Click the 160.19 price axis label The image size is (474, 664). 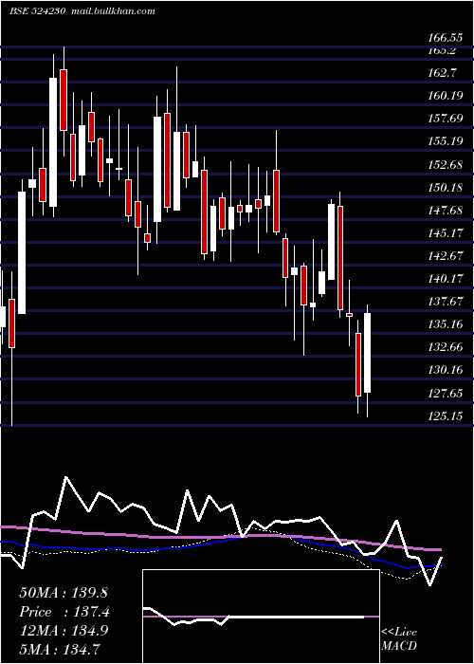click(445, 96)
